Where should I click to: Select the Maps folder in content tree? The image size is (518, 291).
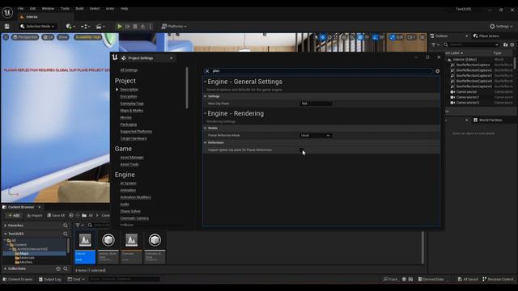tap(24, 253)
